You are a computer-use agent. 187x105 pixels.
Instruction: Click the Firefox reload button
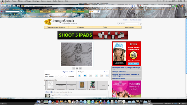pos(10,6)
